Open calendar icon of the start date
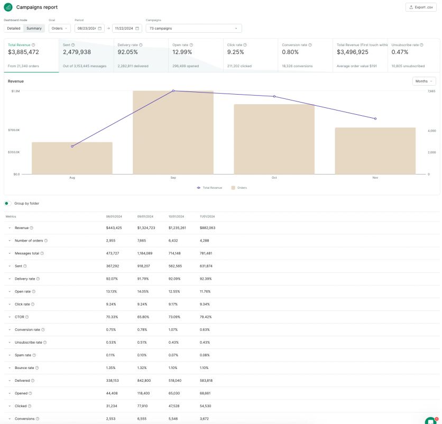This screenshot has height=424, width=442. (100, 29)
